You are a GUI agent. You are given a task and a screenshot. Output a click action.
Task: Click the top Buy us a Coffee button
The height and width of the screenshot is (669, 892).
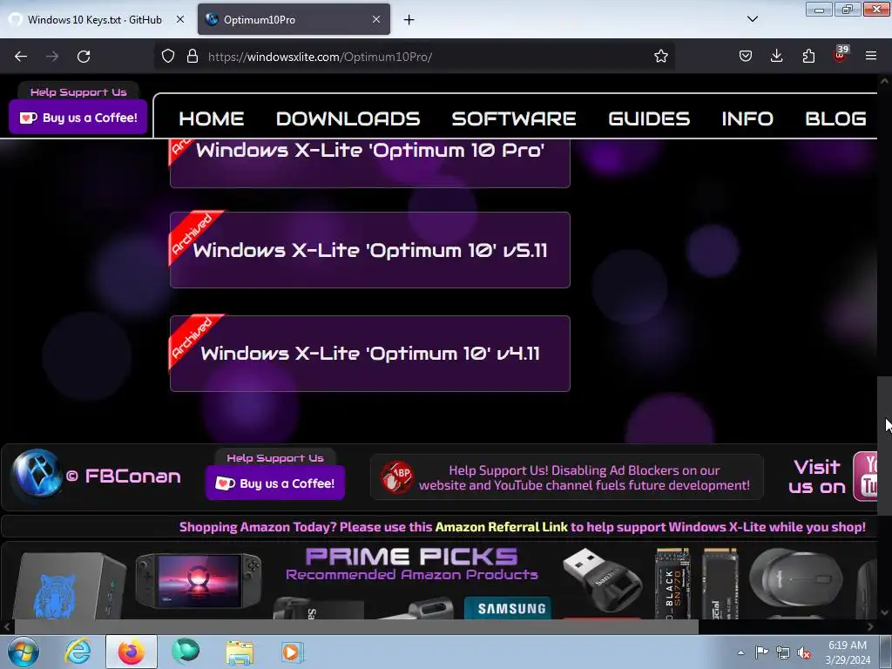(78, 118)
